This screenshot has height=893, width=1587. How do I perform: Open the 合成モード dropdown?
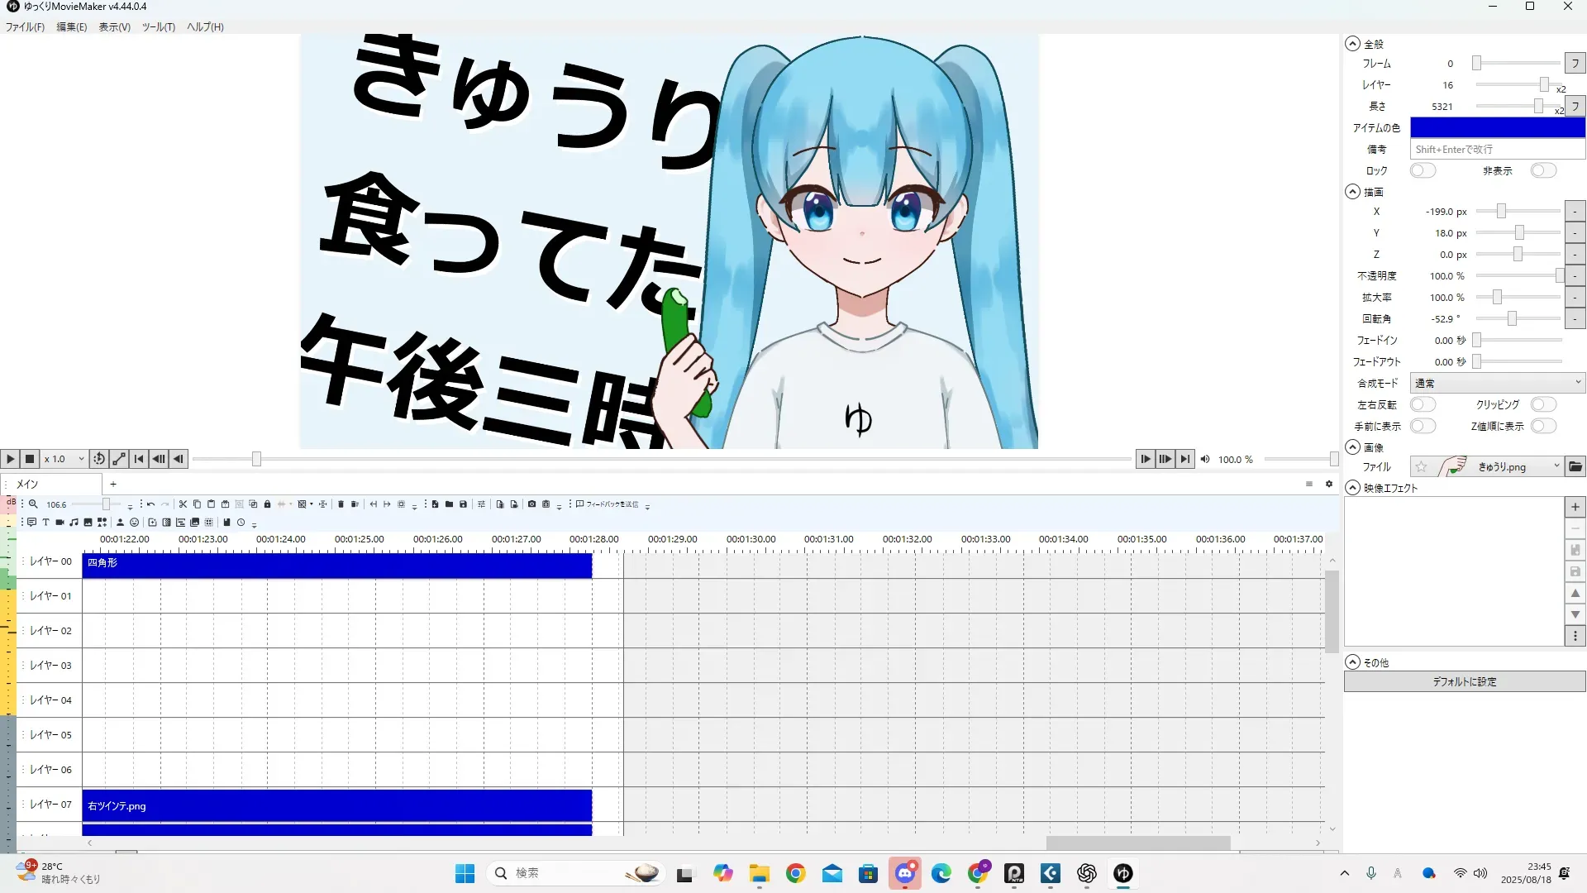click(1497, 383)
